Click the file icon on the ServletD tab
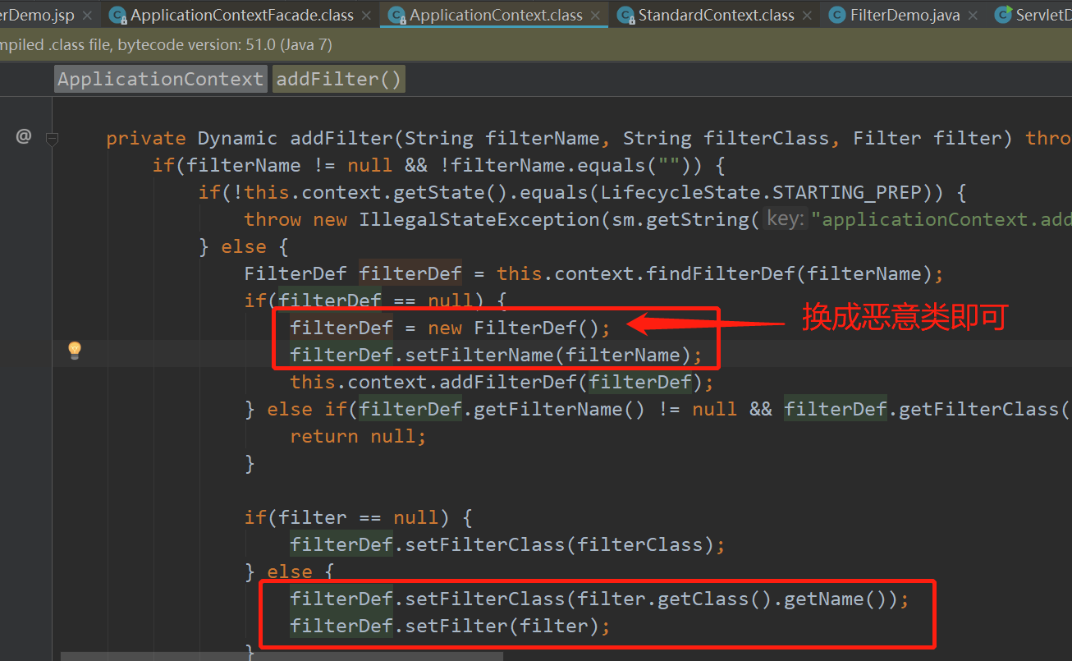This screenshot has height=661, width=1072. [1003, 14]
